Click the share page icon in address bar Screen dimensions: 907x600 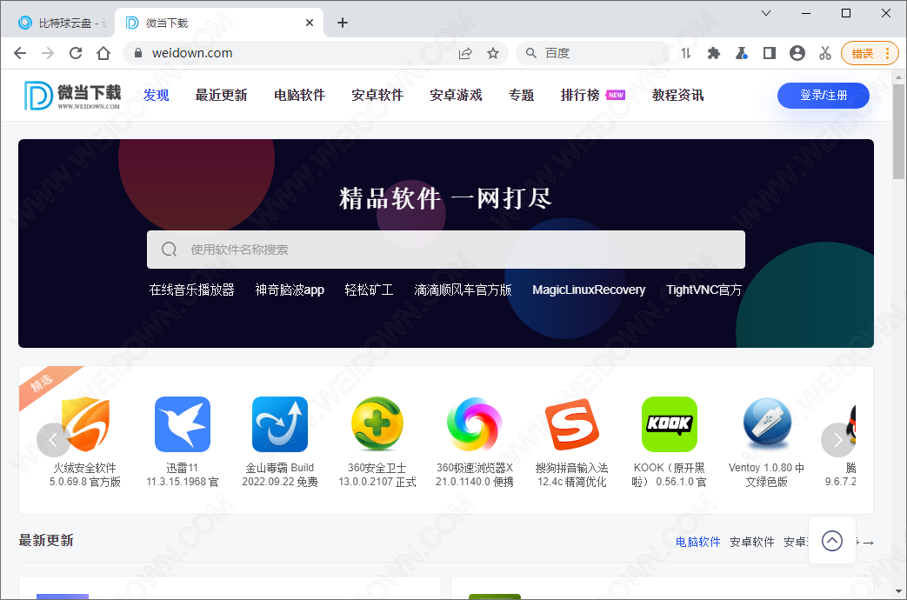465,53
